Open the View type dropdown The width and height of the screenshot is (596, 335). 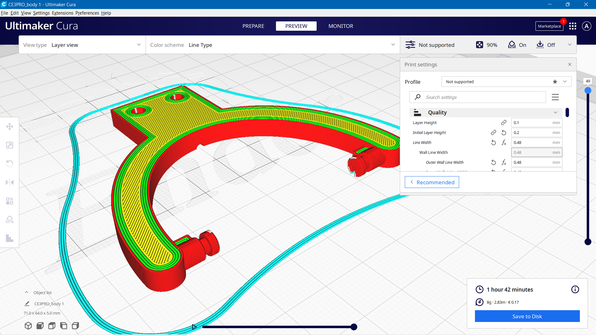[x=82, y=45]
